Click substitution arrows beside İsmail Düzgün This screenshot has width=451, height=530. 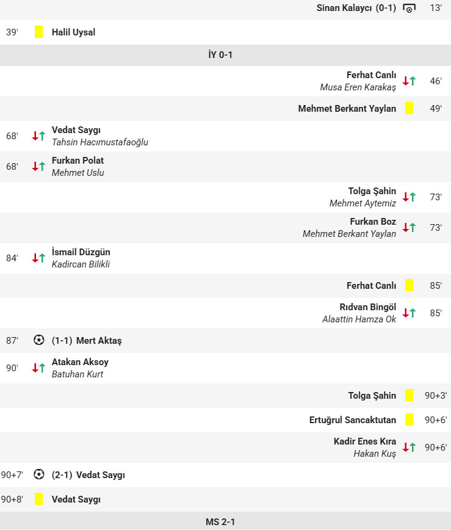click(39, 258)
